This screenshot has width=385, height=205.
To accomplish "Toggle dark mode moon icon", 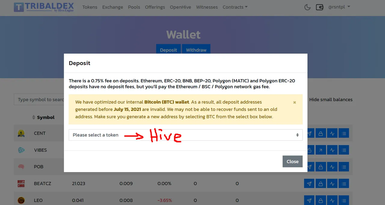I will [x=307, y=7].
